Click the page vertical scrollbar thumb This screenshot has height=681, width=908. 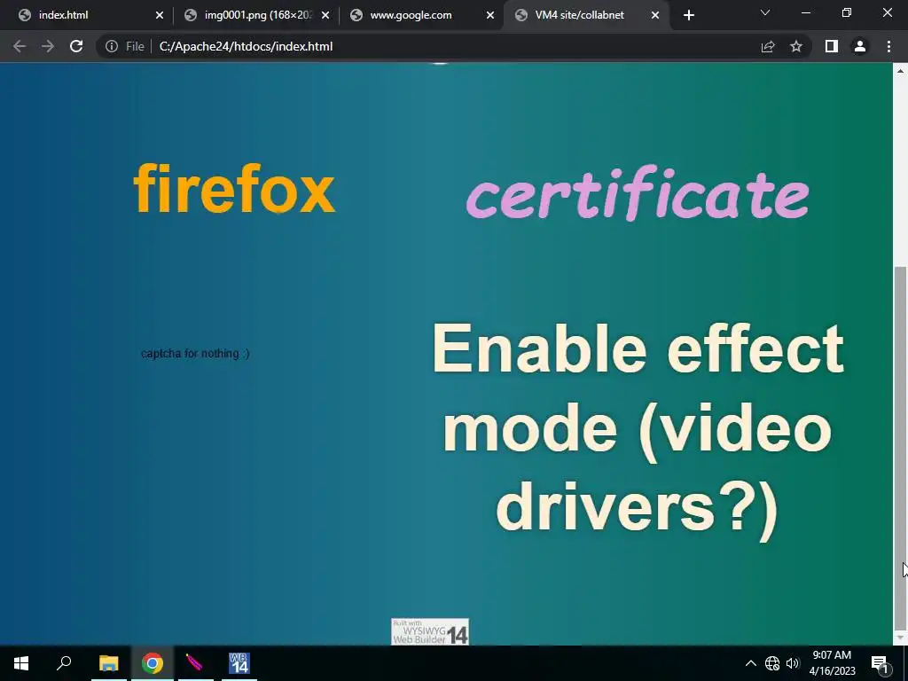tap(900, 447)
